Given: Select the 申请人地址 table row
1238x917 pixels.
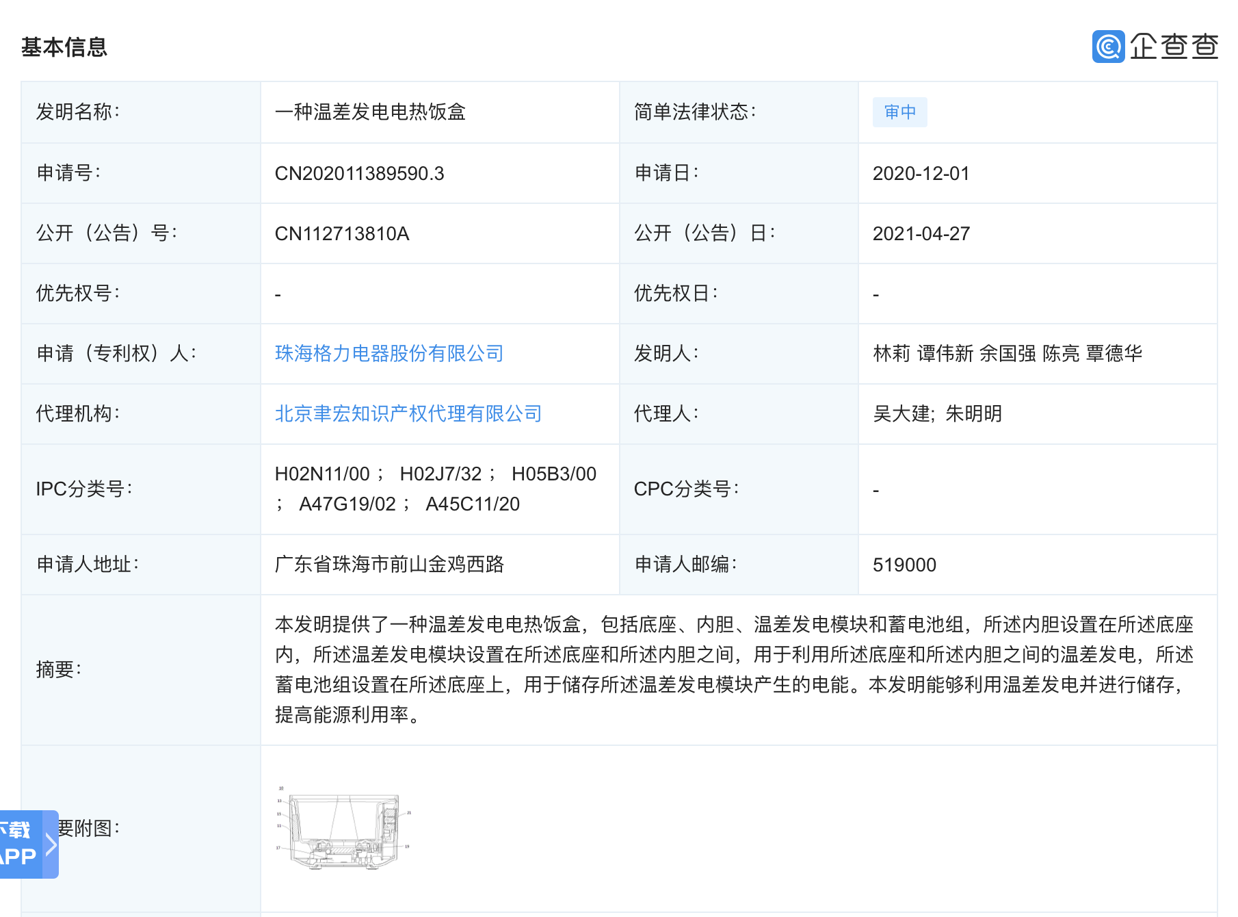Looking at the screenshot, I should pyautogui.click(x=88, y=565).
